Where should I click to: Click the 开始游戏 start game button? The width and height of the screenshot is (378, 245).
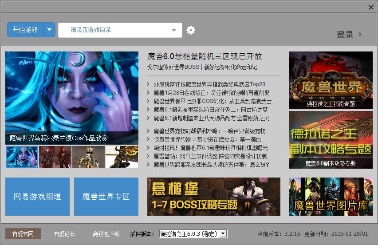(25, 30)
